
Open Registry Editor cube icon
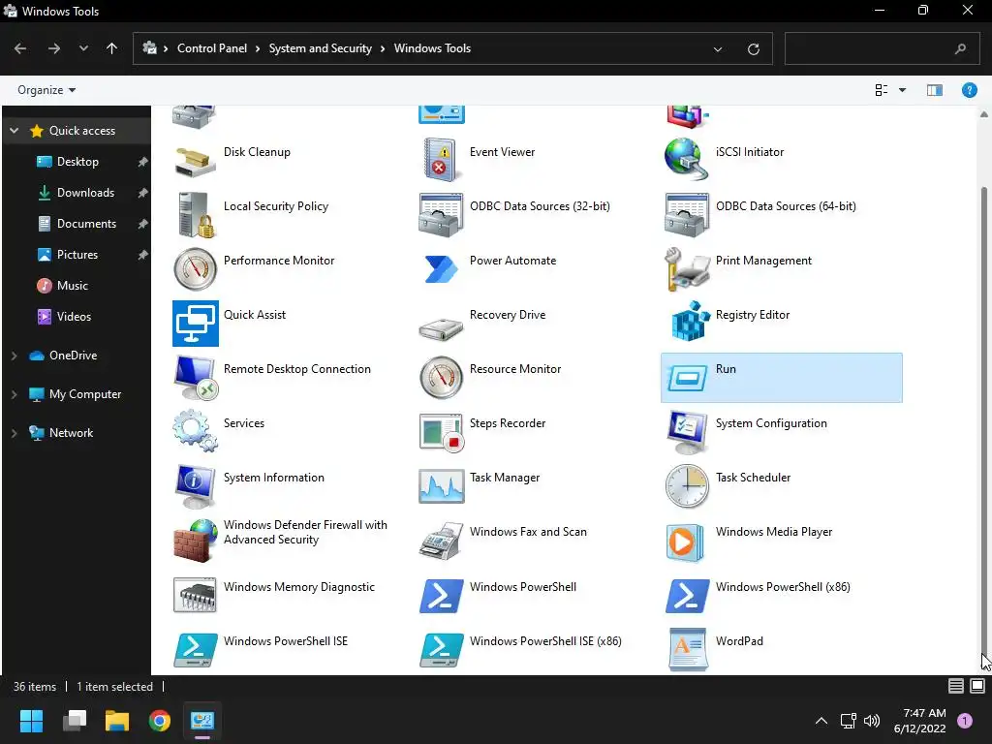[689, 322]
